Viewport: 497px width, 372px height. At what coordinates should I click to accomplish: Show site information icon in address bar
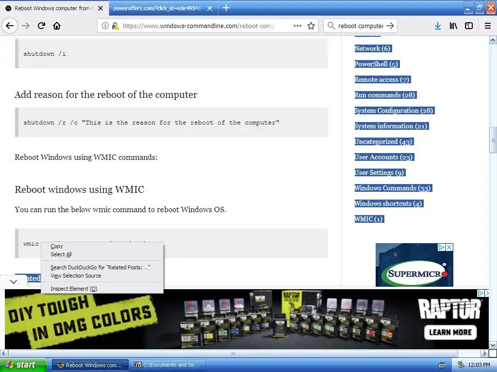(x=105, y=26)
